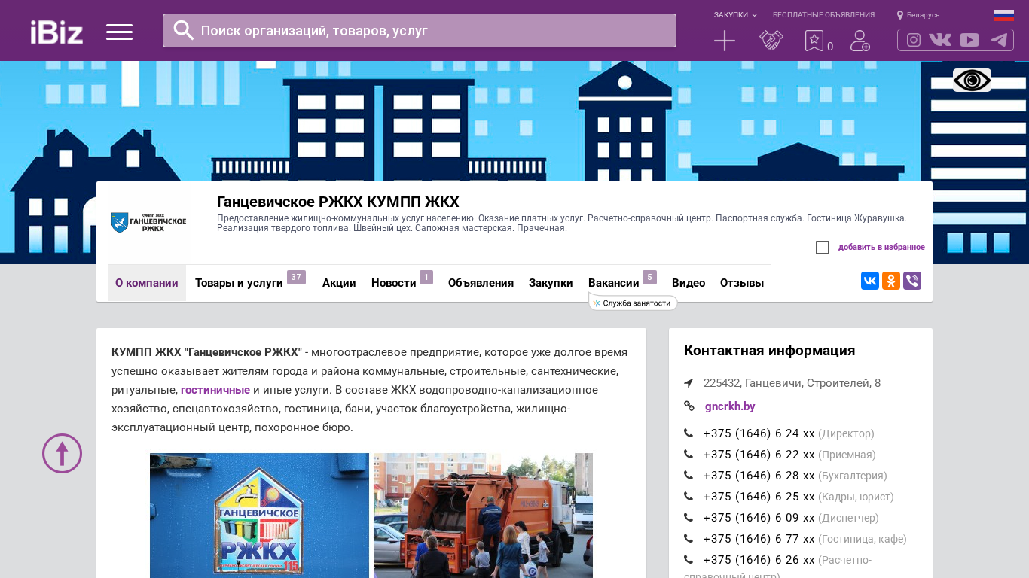1029x578 pixels.
Task: Click the scroll-to-top arrow button
Action: (62, 453)
